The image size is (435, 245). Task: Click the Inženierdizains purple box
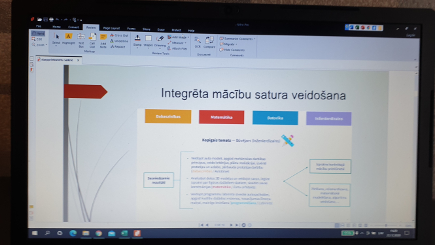tap(329, 119)
